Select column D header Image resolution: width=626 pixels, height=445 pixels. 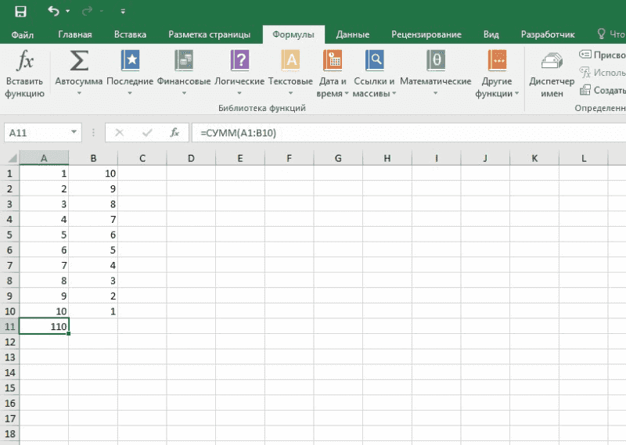(x=191, y=159)
